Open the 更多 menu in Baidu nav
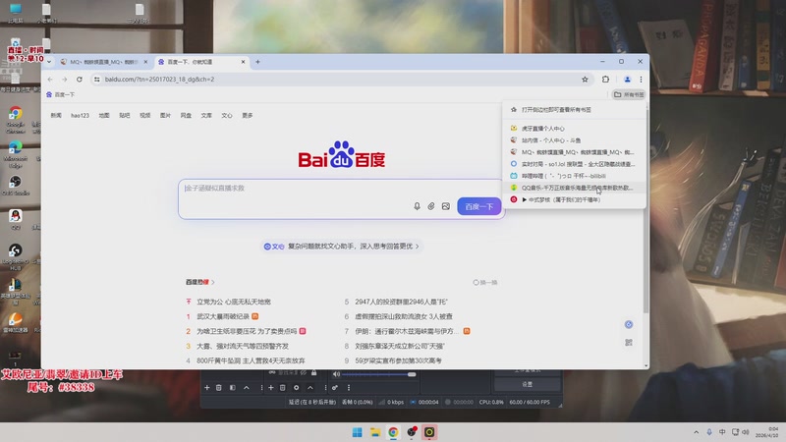786x442 pixels. tap(248, 115)
